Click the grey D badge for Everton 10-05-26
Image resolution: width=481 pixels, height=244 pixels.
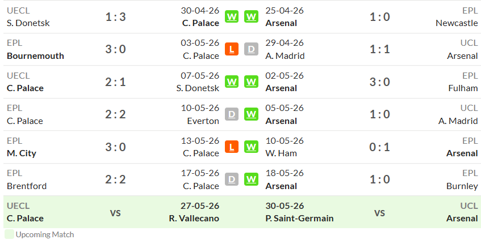click(x=232, y=114)
